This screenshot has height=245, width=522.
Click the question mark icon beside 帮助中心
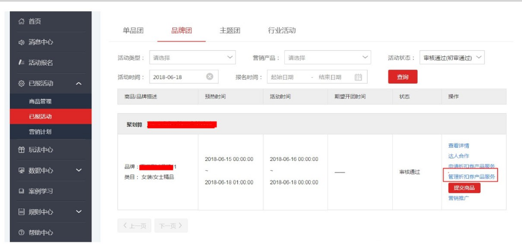[21, 233]
